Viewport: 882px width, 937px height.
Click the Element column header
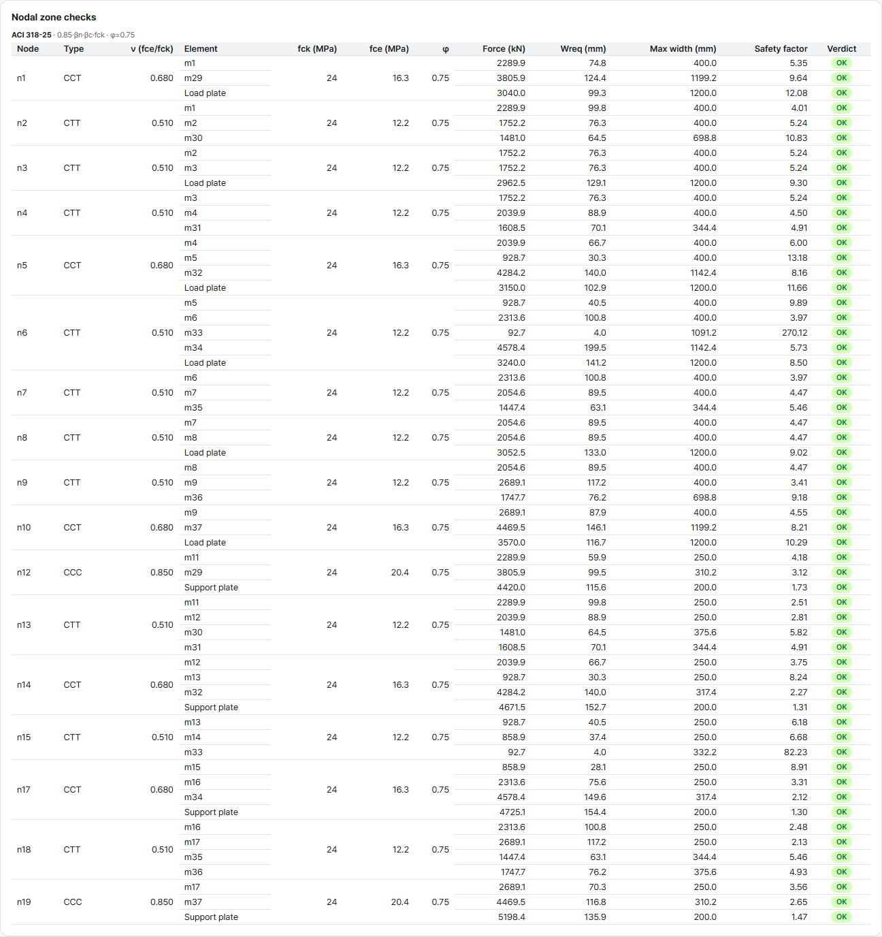201,49
